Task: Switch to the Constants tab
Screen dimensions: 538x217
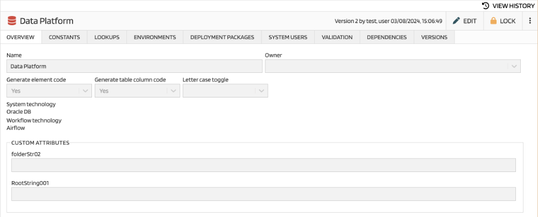Action: coord(65,38)
